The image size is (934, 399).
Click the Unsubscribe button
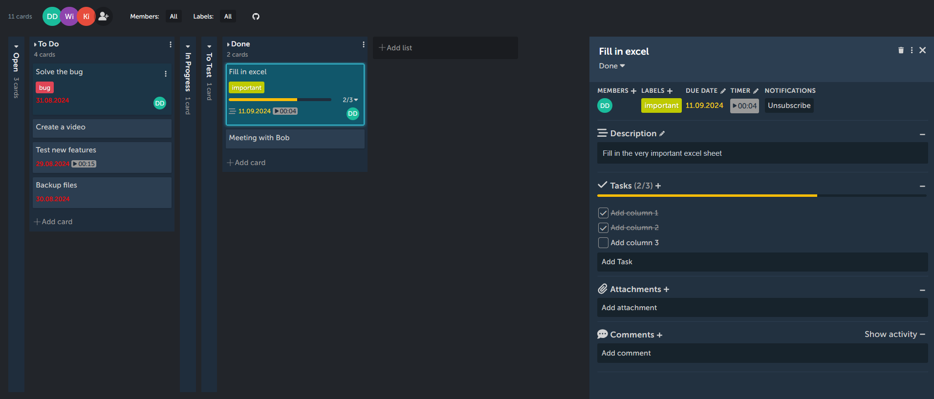(x=789, y=105)
